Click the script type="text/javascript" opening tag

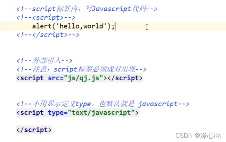(78, 113)
